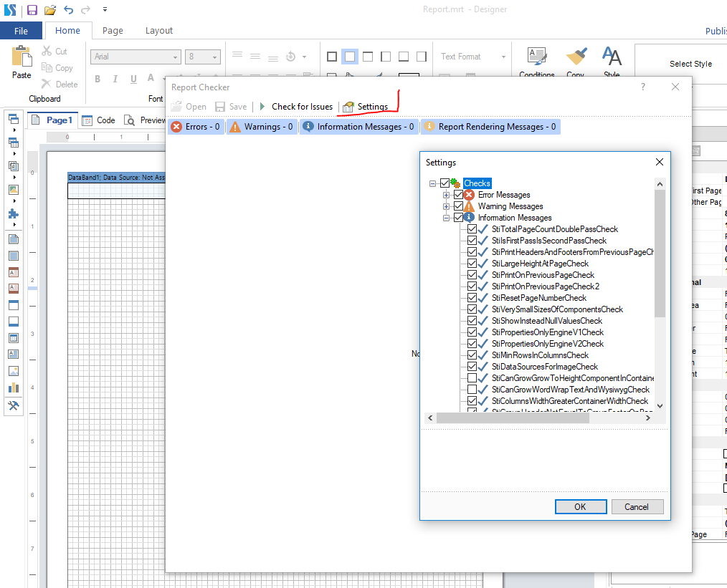Undo the last action in the quick access toolbar
Image resolution: width=727 pixels, height=588 pixels.
pos(69,9)
